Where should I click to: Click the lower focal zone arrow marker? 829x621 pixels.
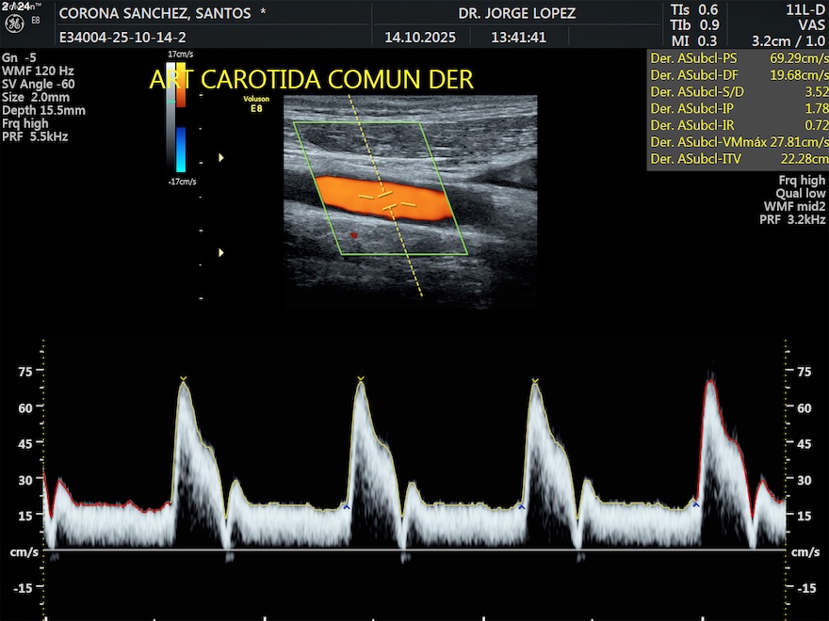[x=221, y=252]
